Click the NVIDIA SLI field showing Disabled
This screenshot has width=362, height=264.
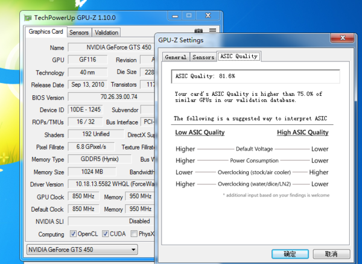(112, 221)
